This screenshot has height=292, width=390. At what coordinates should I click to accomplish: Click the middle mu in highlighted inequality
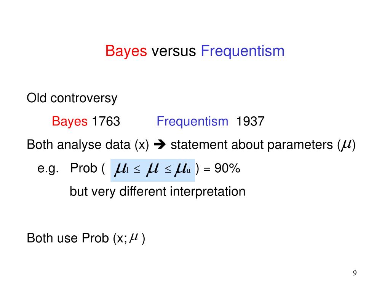(x=152, y=169)
